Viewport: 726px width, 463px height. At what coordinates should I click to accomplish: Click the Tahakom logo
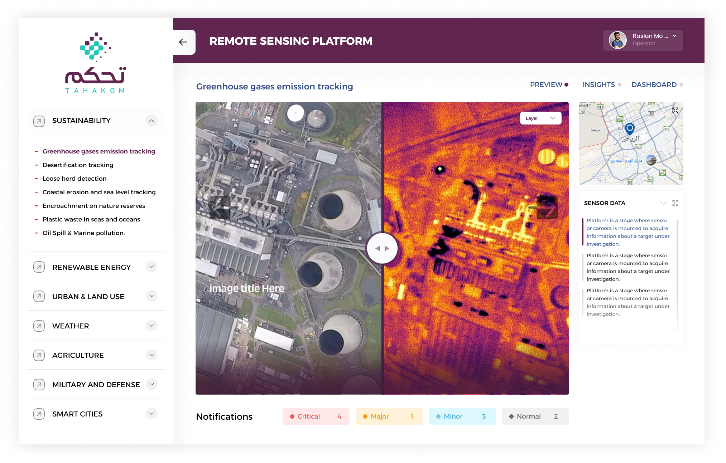tap(95, 63)
